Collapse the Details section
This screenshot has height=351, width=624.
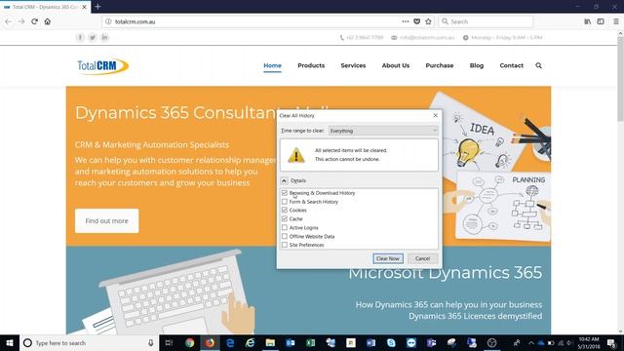(284, 180)
